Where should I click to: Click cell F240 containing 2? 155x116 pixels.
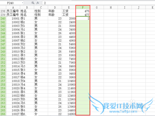[83, 19]
